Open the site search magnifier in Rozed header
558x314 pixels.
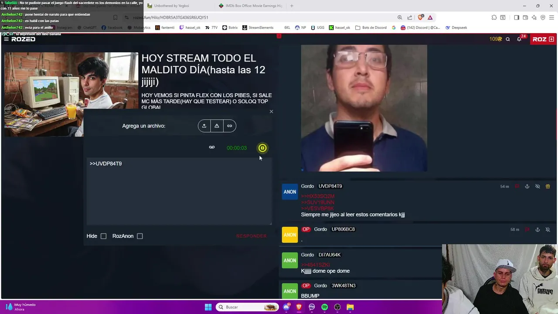[x=508, y=39]
